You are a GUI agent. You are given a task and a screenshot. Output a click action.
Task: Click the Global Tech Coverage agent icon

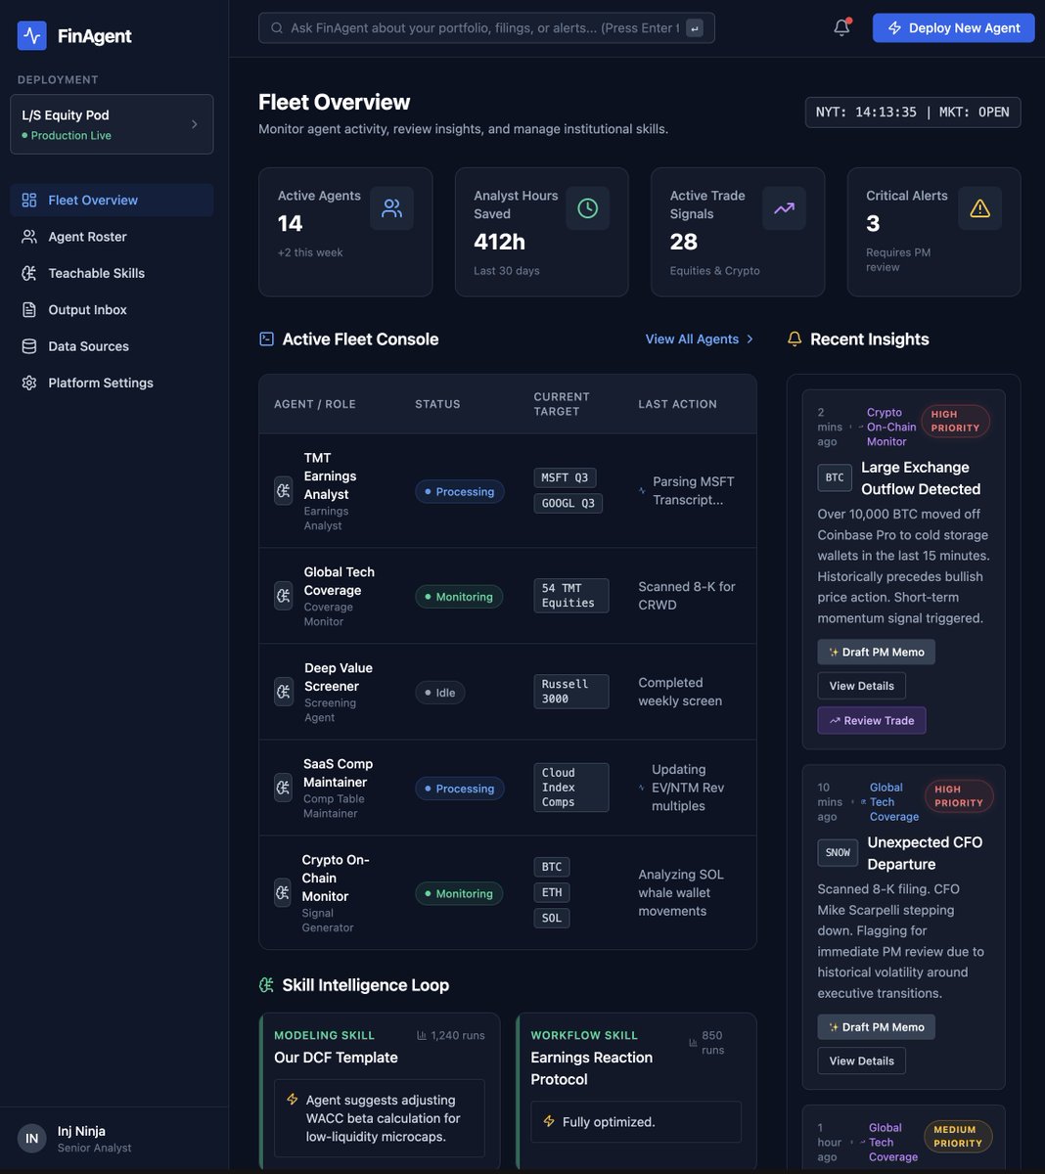click(283, 596)
